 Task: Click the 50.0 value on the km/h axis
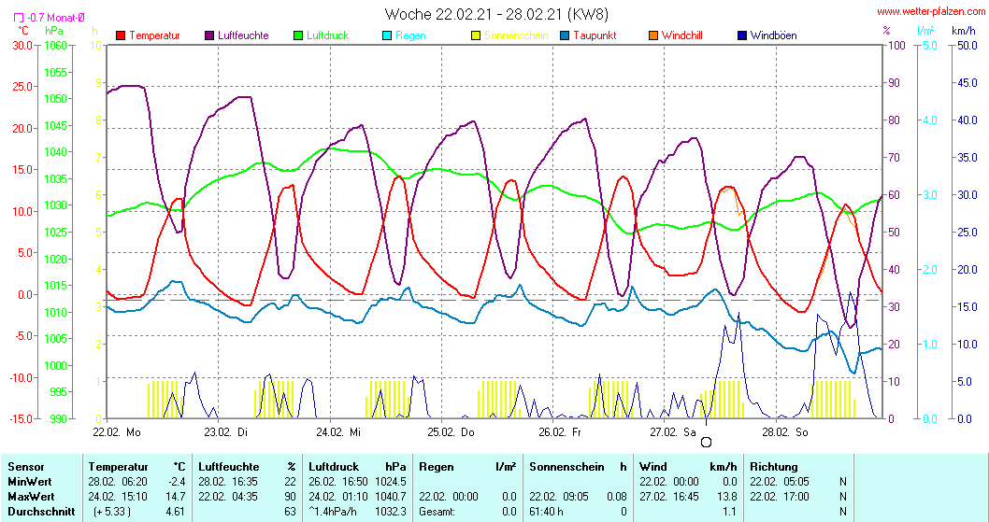(966, 46)
